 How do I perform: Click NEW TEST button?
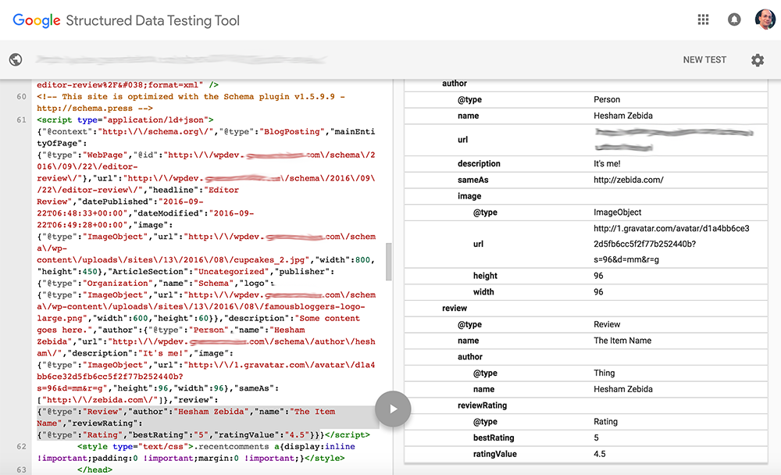[704, 60]
